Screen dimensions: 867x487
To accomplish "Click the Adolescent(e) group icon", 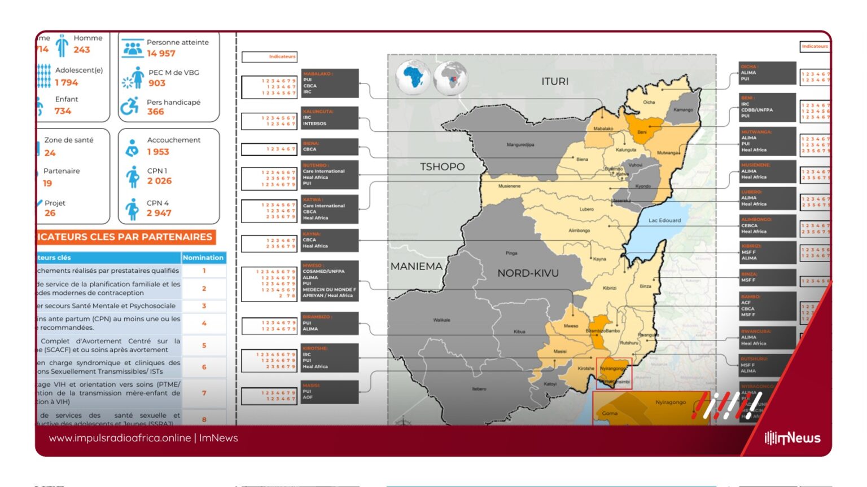I will pos(44,76).
